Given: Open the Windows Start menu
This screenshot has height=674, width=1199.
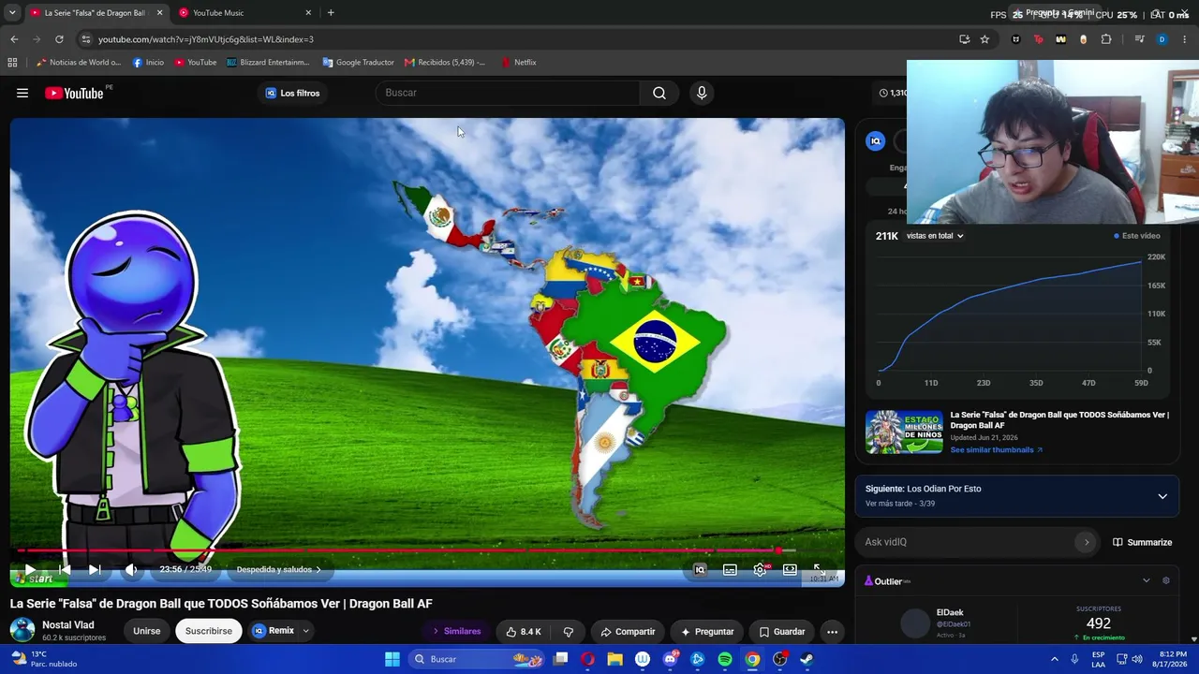Looking at the screenshot, I should pyautogui.click(x=392, y=659).
